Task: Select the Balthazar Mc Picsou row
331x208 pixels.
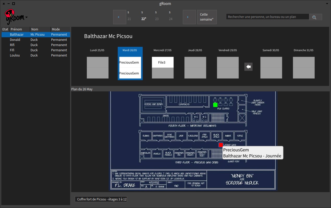Action: click(x=36, y=35)
